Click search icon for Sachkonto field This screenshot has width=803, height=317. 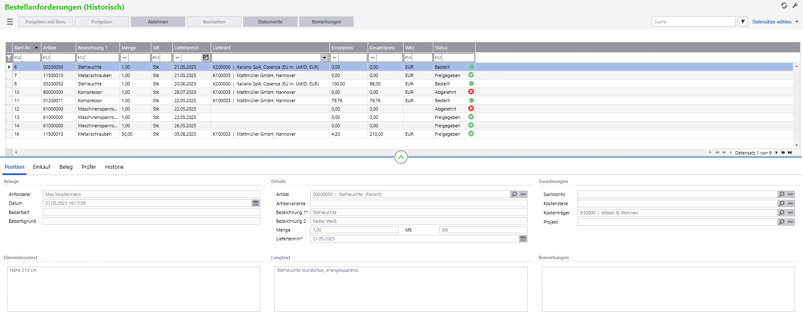coord(782,194)
